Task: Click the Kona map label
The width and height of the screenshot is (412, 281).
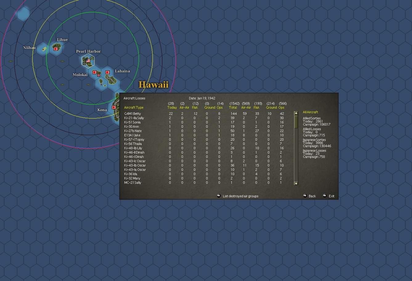Action: coord(102,110)
